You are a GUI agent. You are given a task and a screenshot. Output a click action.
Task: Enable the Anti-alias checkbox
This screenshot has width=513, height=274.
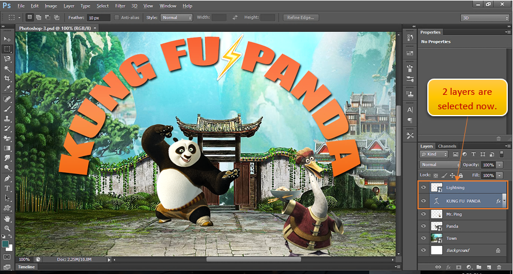pos(117,18)
